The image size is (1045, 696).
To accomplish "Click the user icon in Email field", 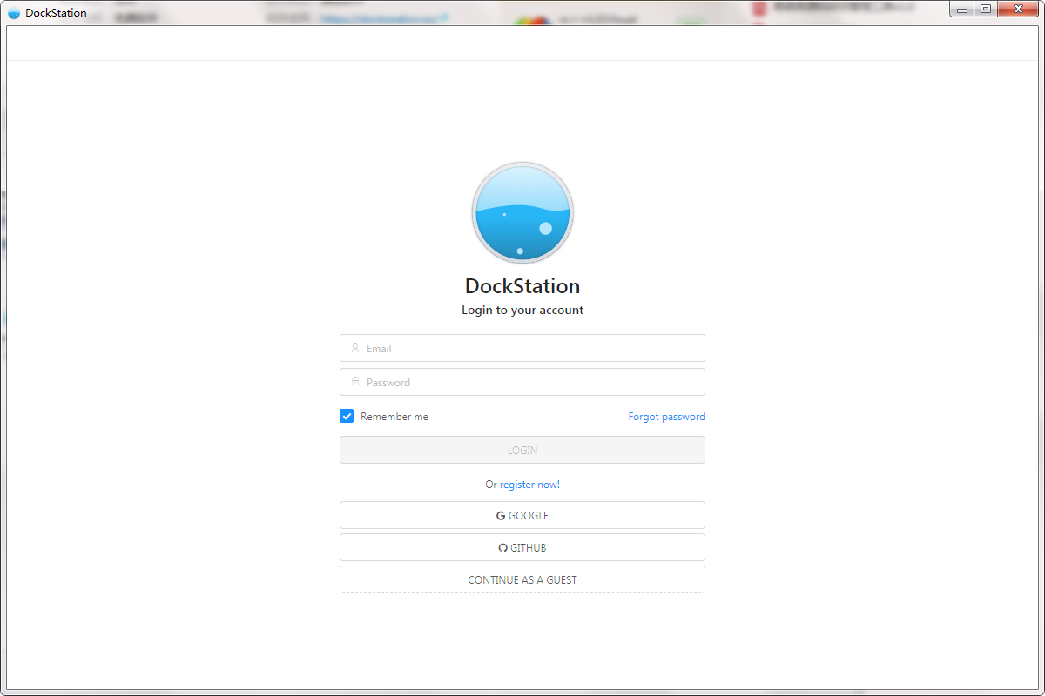I will click(x=355, y=348).
